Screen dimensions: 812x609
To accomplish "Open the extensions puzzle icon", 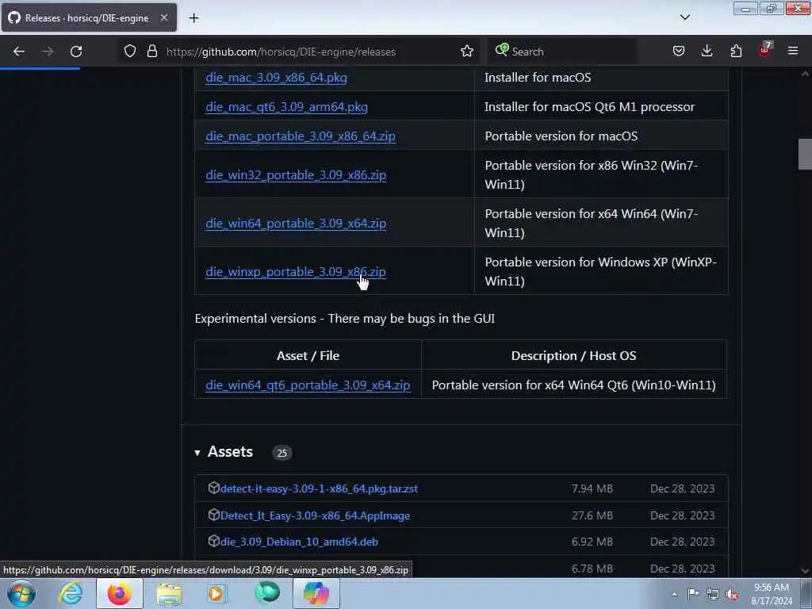I will [736, 52].
